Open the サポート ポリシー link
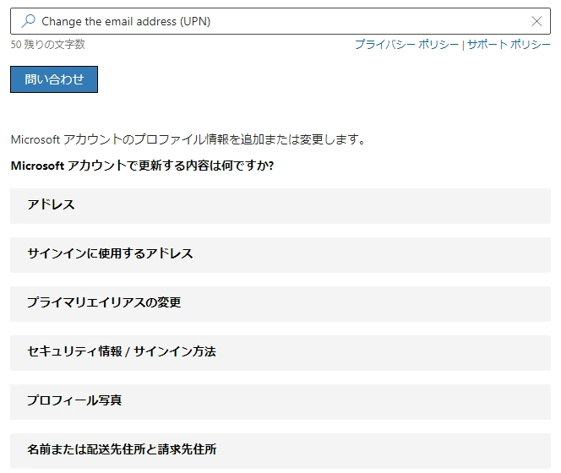Screen dimensions: 561x473 (x=509, y=45)
